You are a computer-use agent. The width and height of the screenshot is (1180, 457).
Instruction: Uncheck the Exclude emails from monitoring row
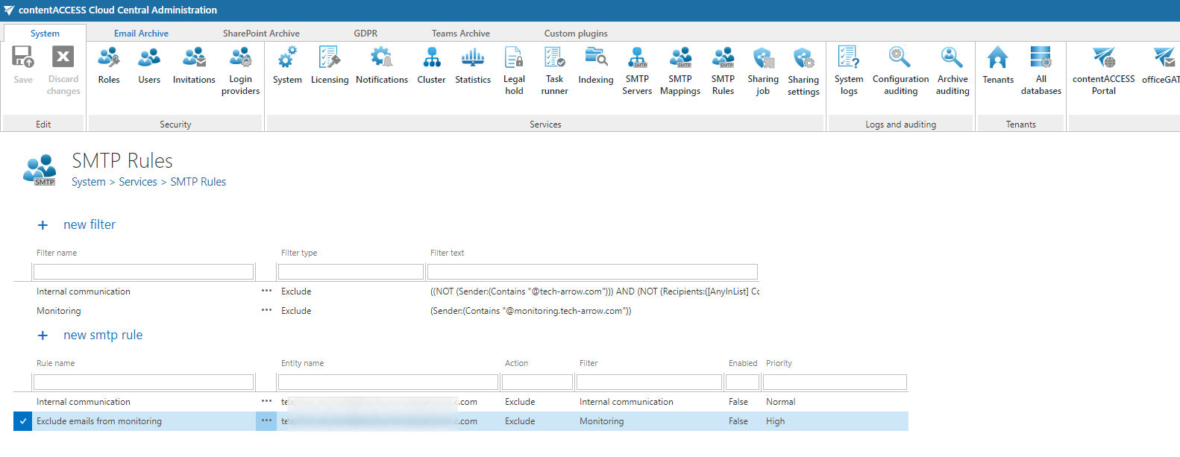click(23, 421)
